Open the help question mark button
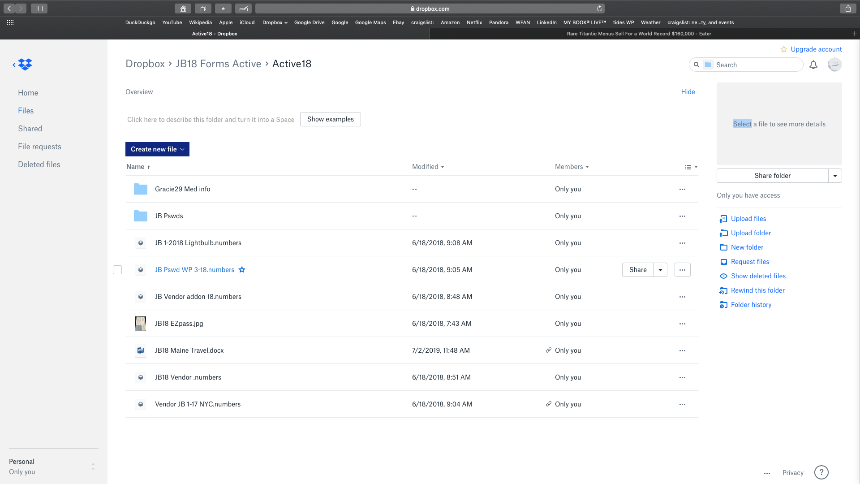Viewport: 860px width, 484px height. point(821,472)
